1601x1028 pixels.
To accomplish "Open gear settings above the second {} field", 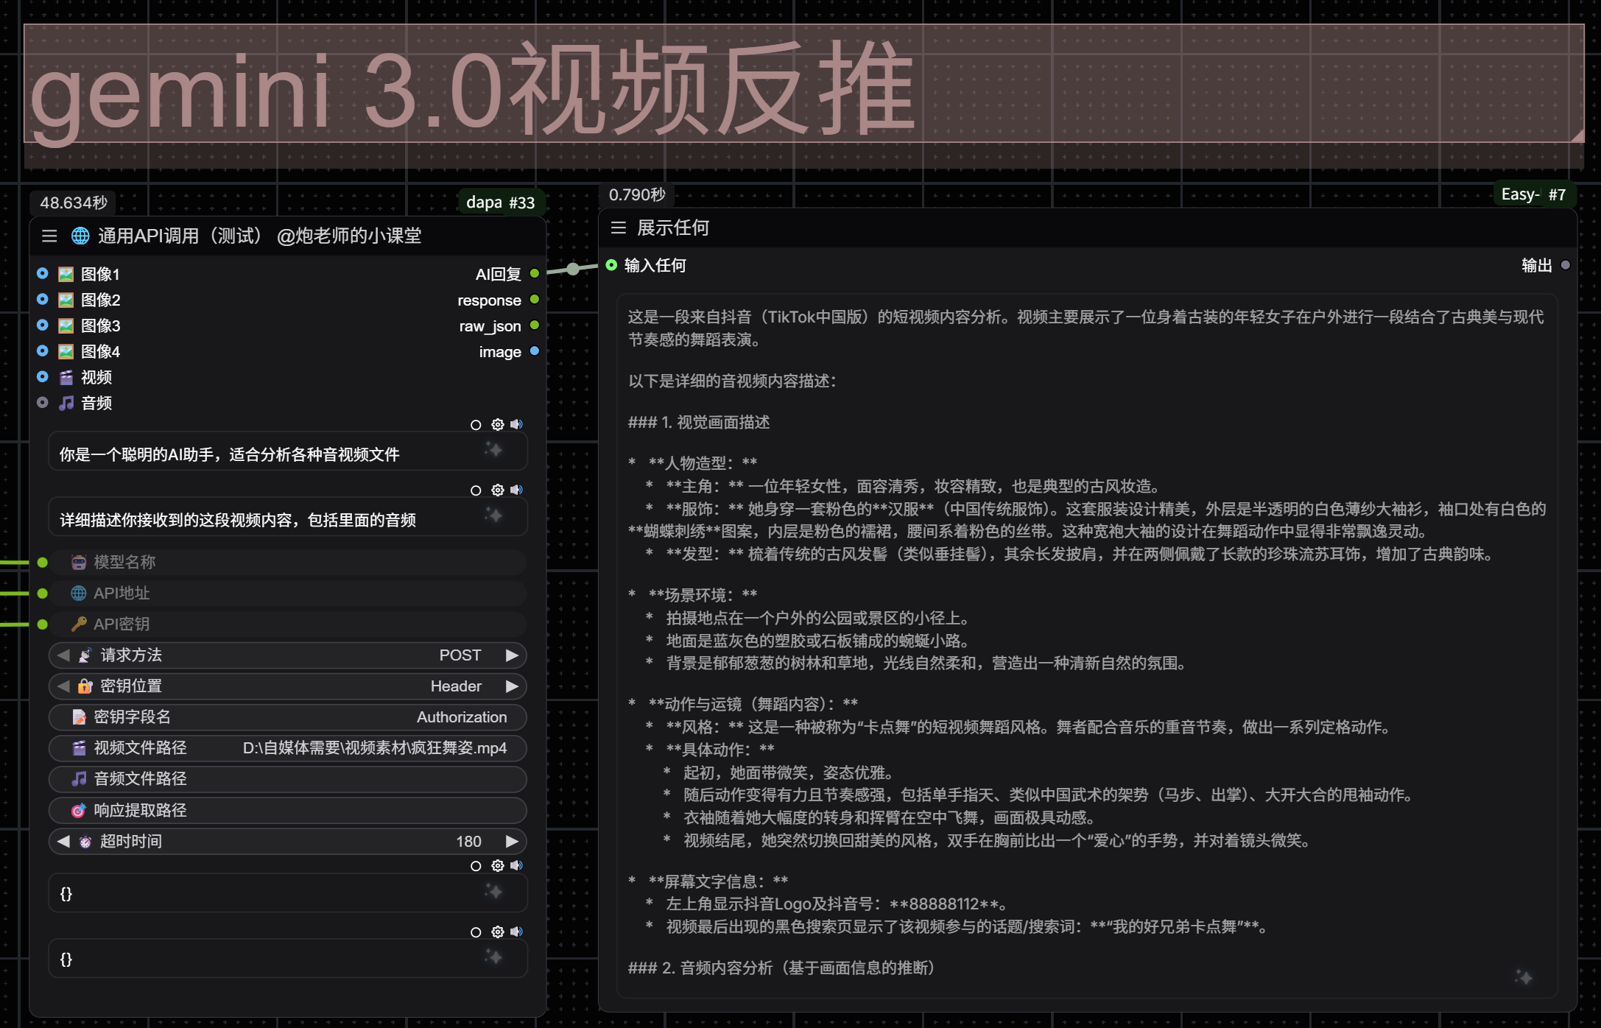I will click(498, 932).
